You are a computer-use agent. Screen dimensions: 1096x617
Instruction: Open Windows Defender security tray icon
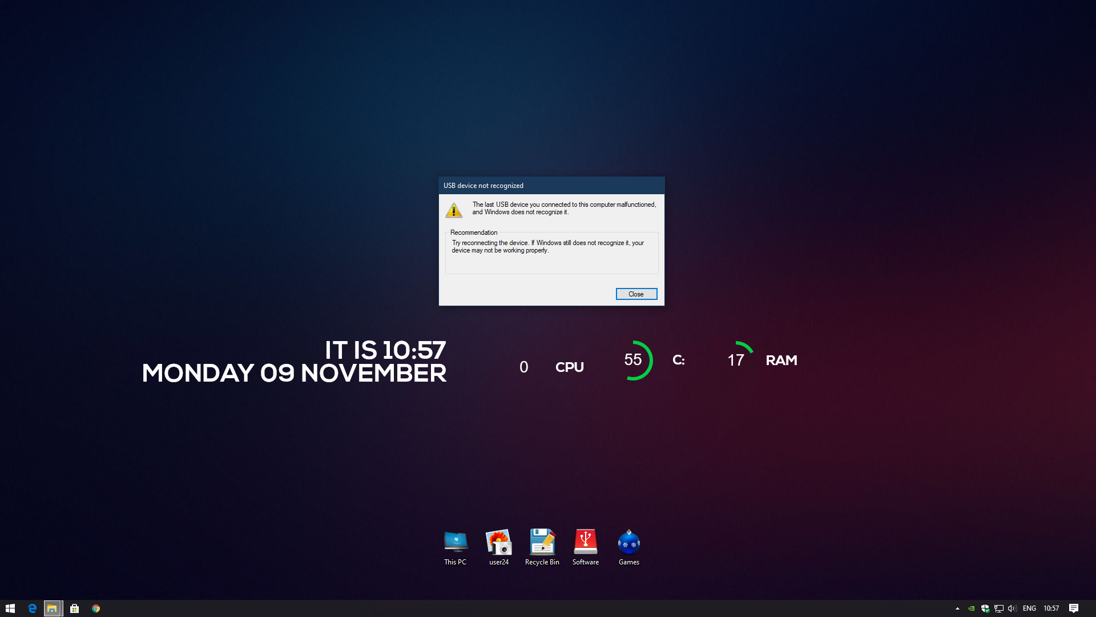(x=985, y=608)
